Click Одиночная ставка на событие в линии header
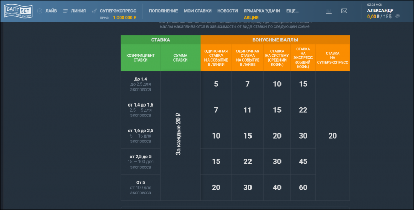This screenshot has height=210, width=414. (x=216, y=58)
